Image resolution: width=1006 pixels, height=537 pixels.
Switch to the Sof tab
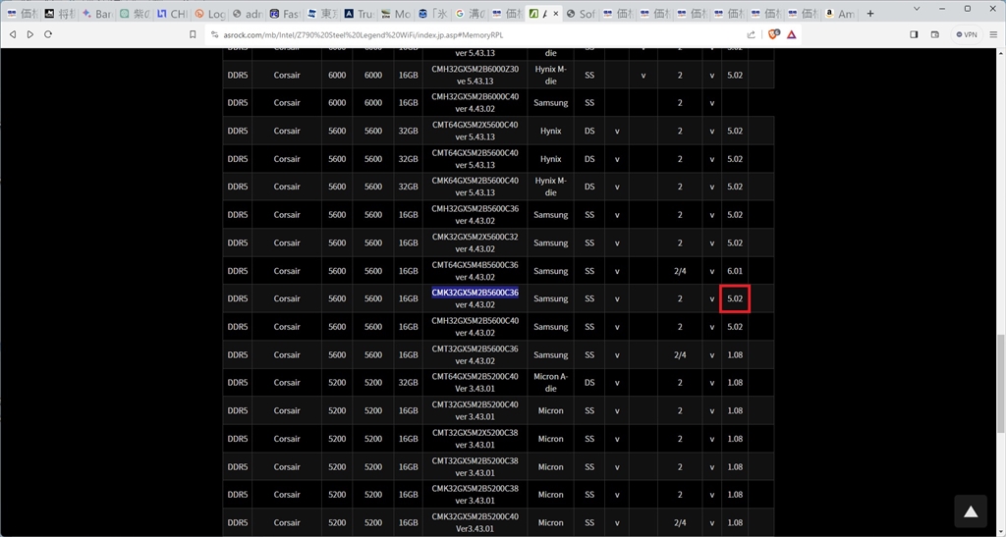click(x=580, y=14)
